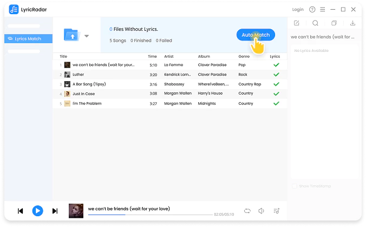Sort by the Genre column header
Viewport: 366px width, 227px height.
pyautogui.click(x=244, y=56)
